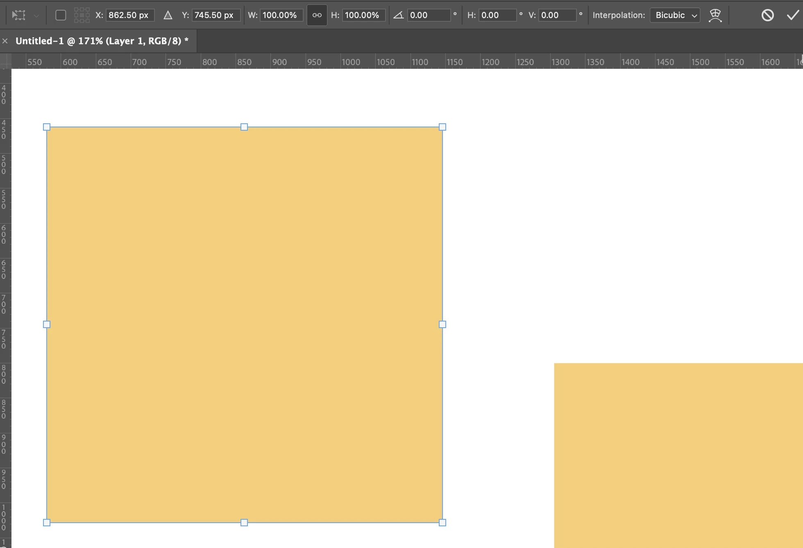This screenshot has height=548, width=803.
Task: Toggle maintain aspect ratio link button
Action: click(317, 15)
